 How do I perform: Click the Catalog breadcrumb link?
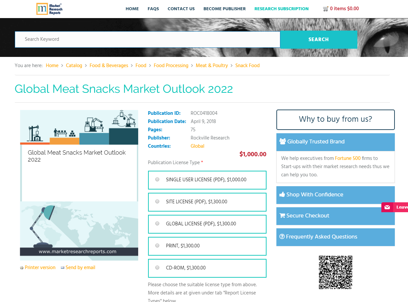(74, 65)
